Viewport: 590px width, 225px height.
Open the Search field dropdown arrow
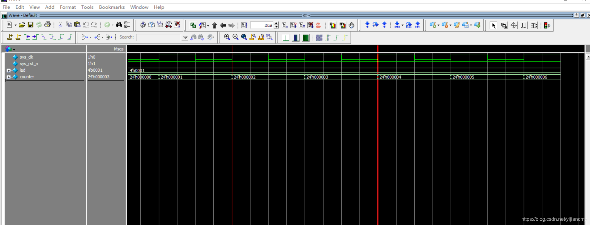(185, 37)
